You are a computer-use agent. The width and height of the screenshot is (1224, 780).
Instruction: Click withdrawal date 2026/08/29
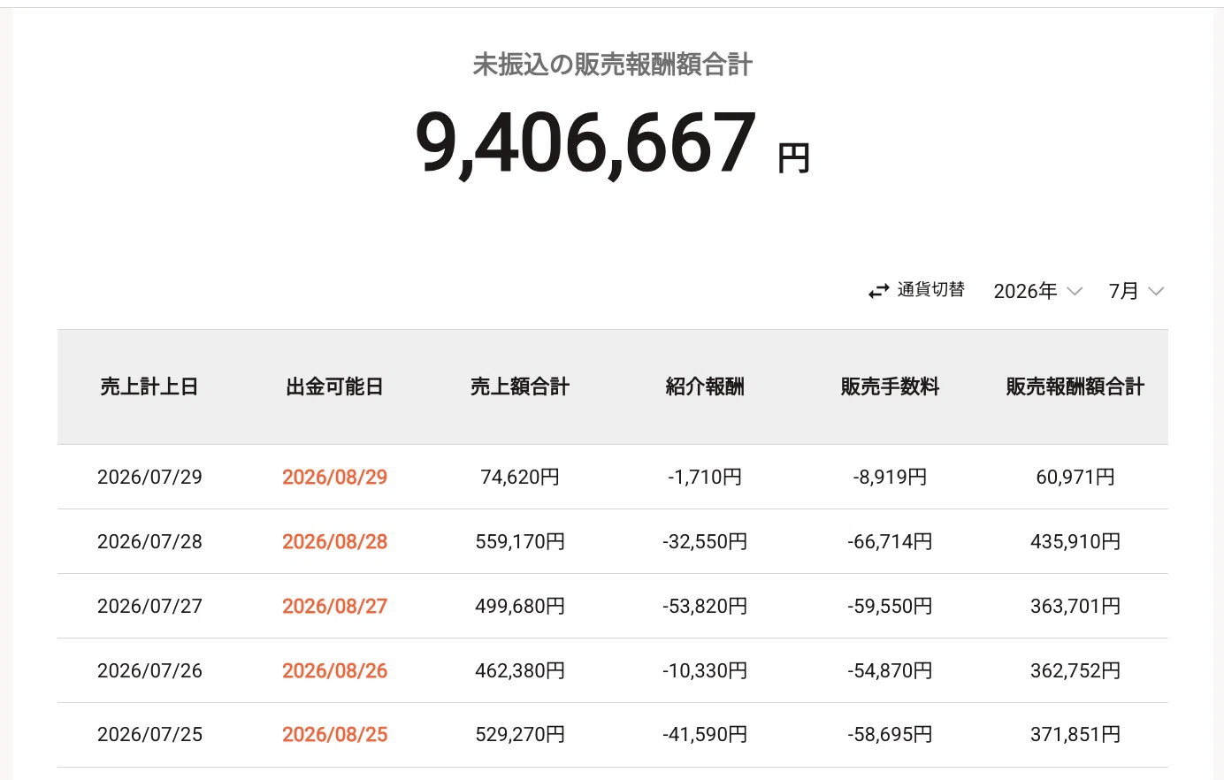point(334,477)
